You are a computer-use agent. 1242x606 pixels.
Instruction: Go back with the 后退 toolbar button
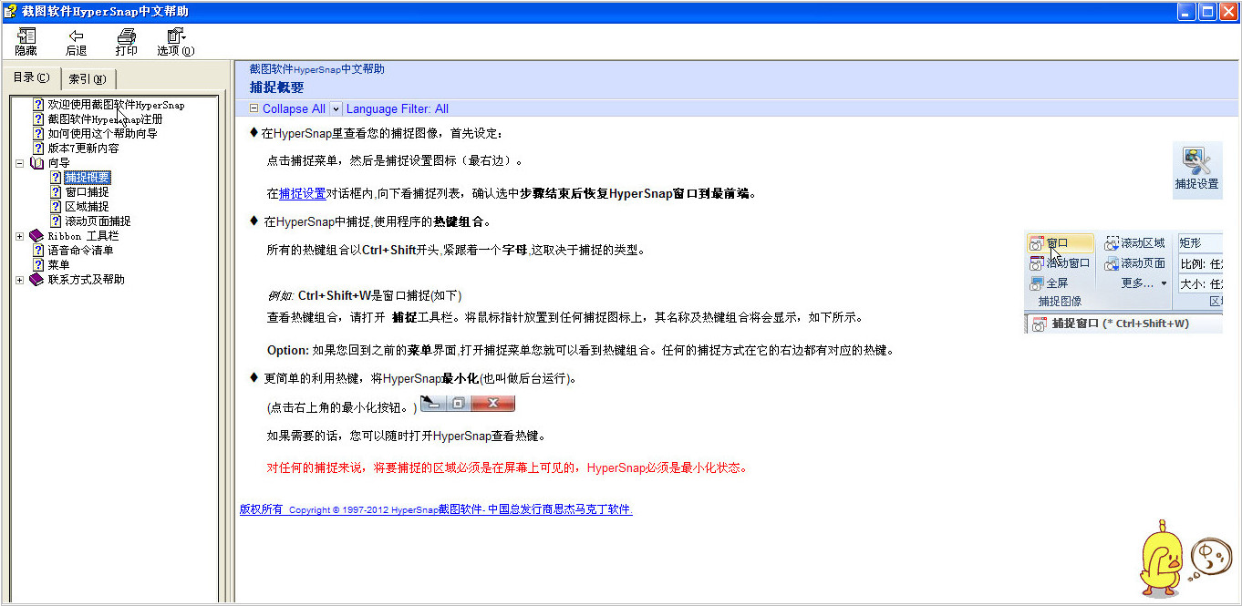pos(76,42)
